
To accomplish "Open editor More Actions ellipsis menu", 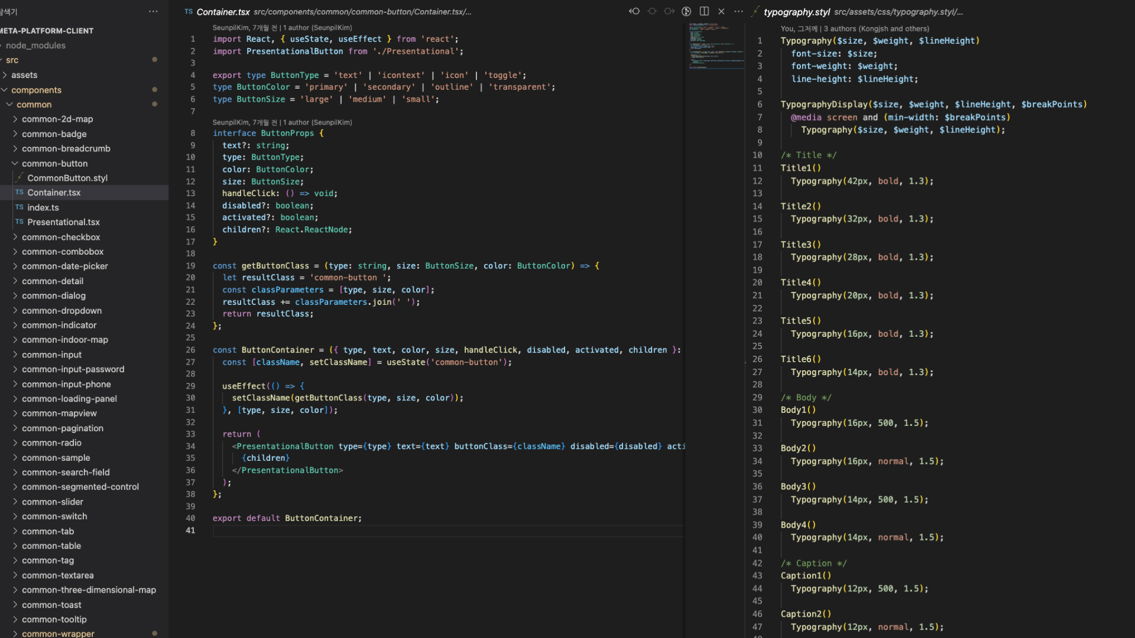I will coord(738,11).
